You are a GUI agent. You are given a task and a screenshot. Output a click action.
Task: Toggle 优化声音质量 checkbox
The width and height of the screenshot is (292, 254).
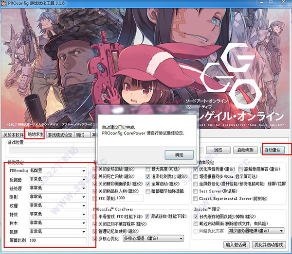(x=196, y=169)
